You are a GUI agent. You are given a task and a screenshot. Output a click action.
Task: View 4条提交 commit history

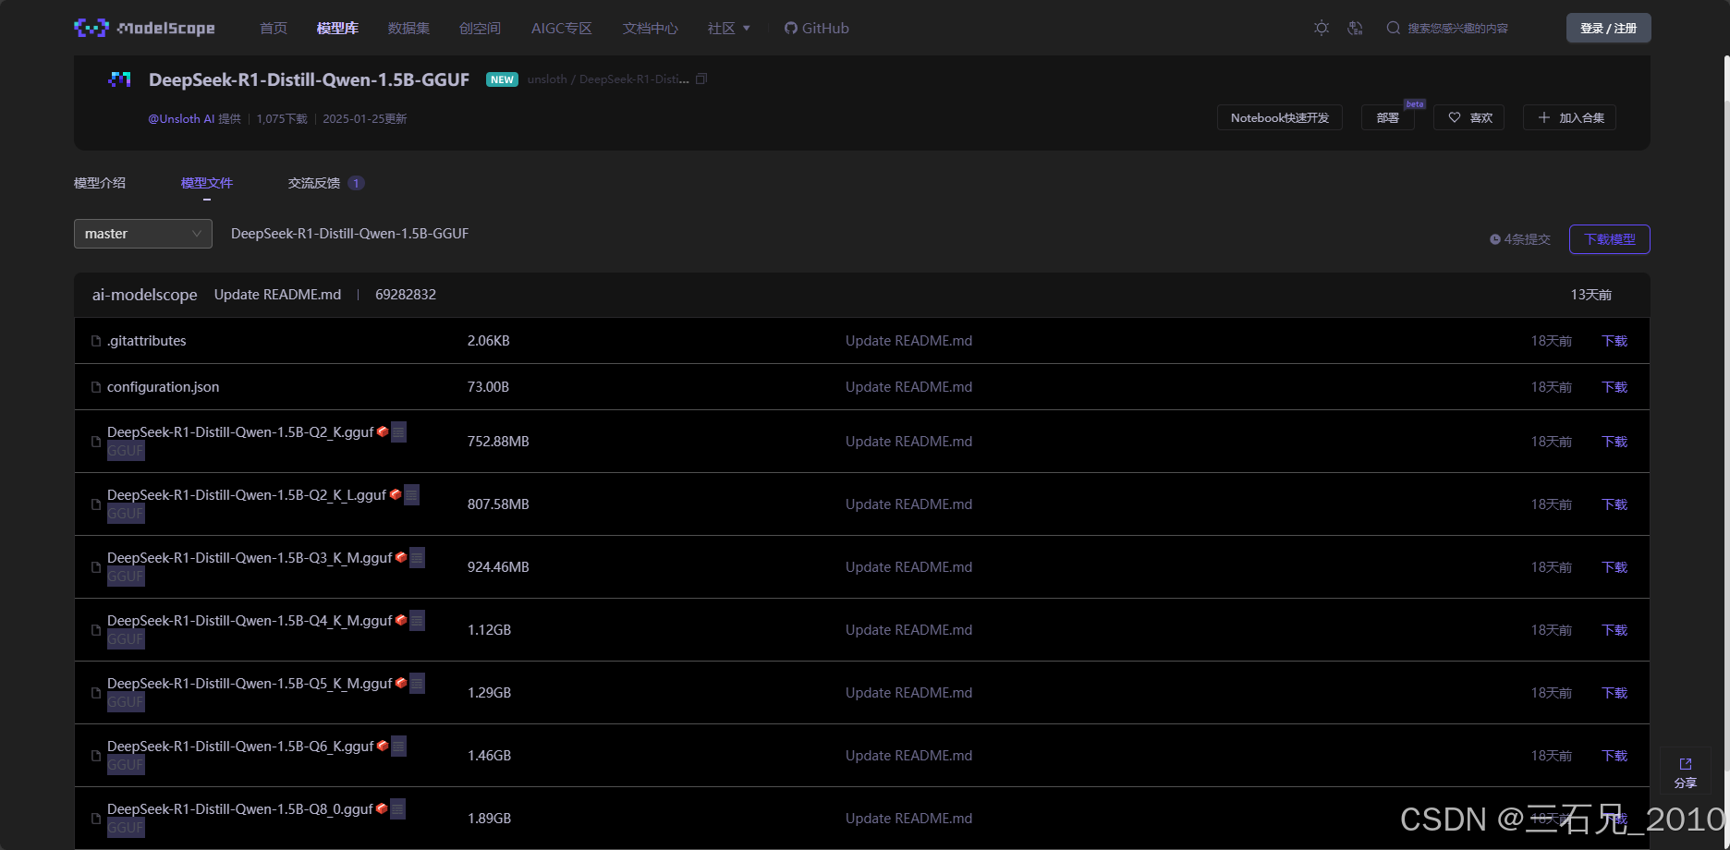point(1520,239)
